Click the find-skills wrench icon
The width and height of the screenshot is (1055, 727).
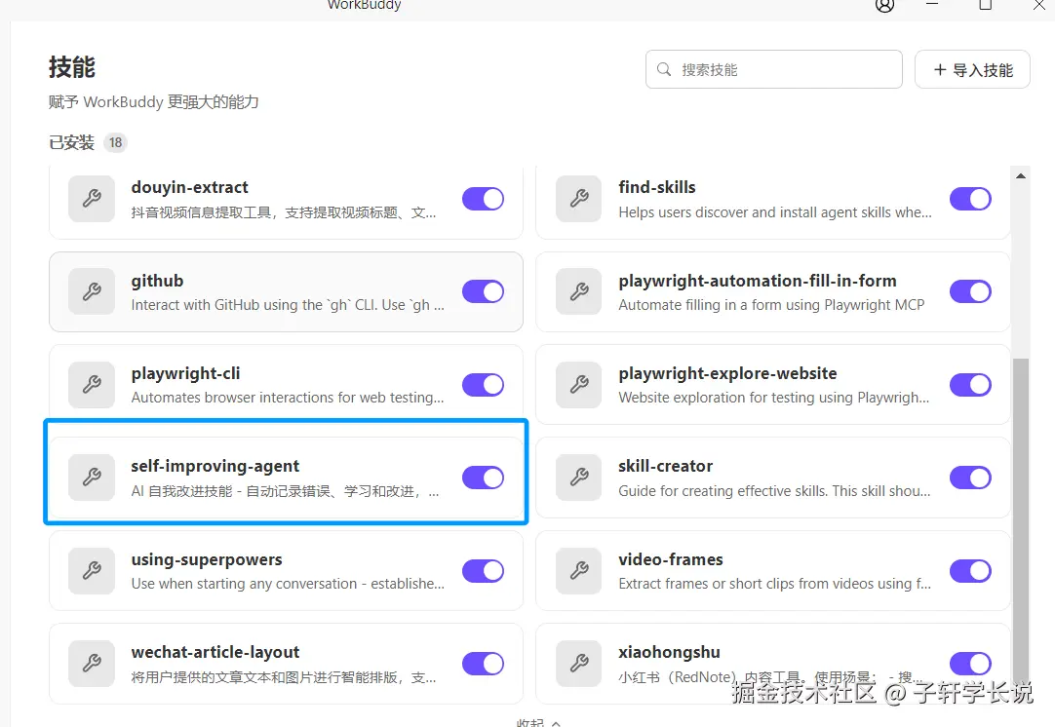(x=578, y=199)
